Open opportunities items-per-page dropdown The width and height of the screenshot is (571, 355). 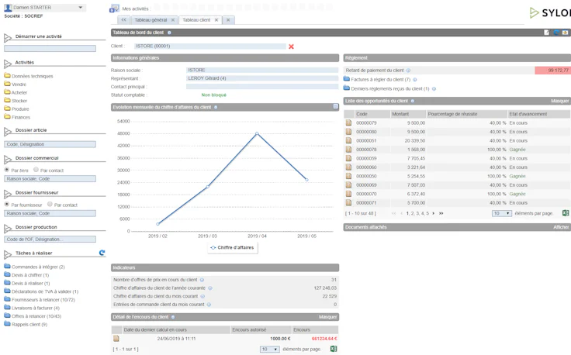(502, 213)
